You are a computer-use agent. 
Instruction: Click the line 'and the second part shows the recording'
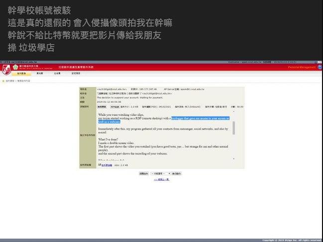(x=133, y=154)
